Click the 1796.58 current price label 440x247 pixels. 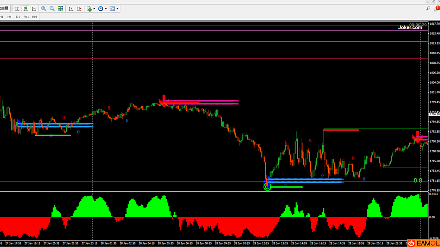pos(434,114)
